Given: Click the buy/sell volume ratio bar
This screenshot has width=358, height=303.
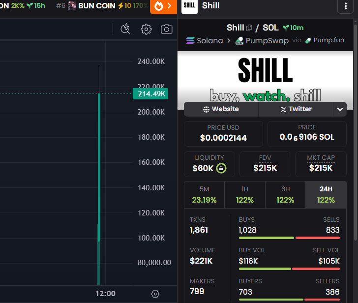Looking at the screenshot, I should pos(289,269).
